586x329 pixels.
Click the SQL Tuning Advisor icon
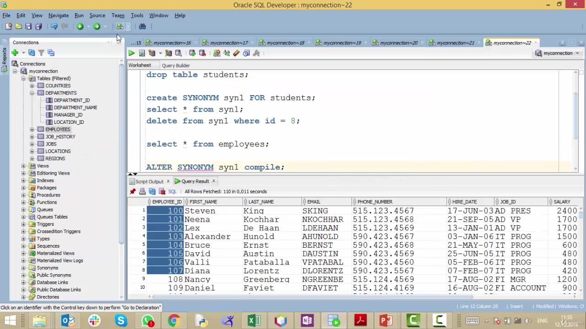click(179, 53)
